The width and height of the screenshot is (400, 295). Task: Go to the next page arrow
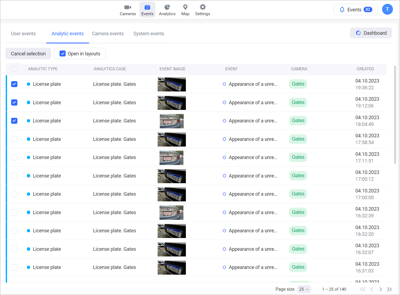pyautogui.click(x=381, y=289)
